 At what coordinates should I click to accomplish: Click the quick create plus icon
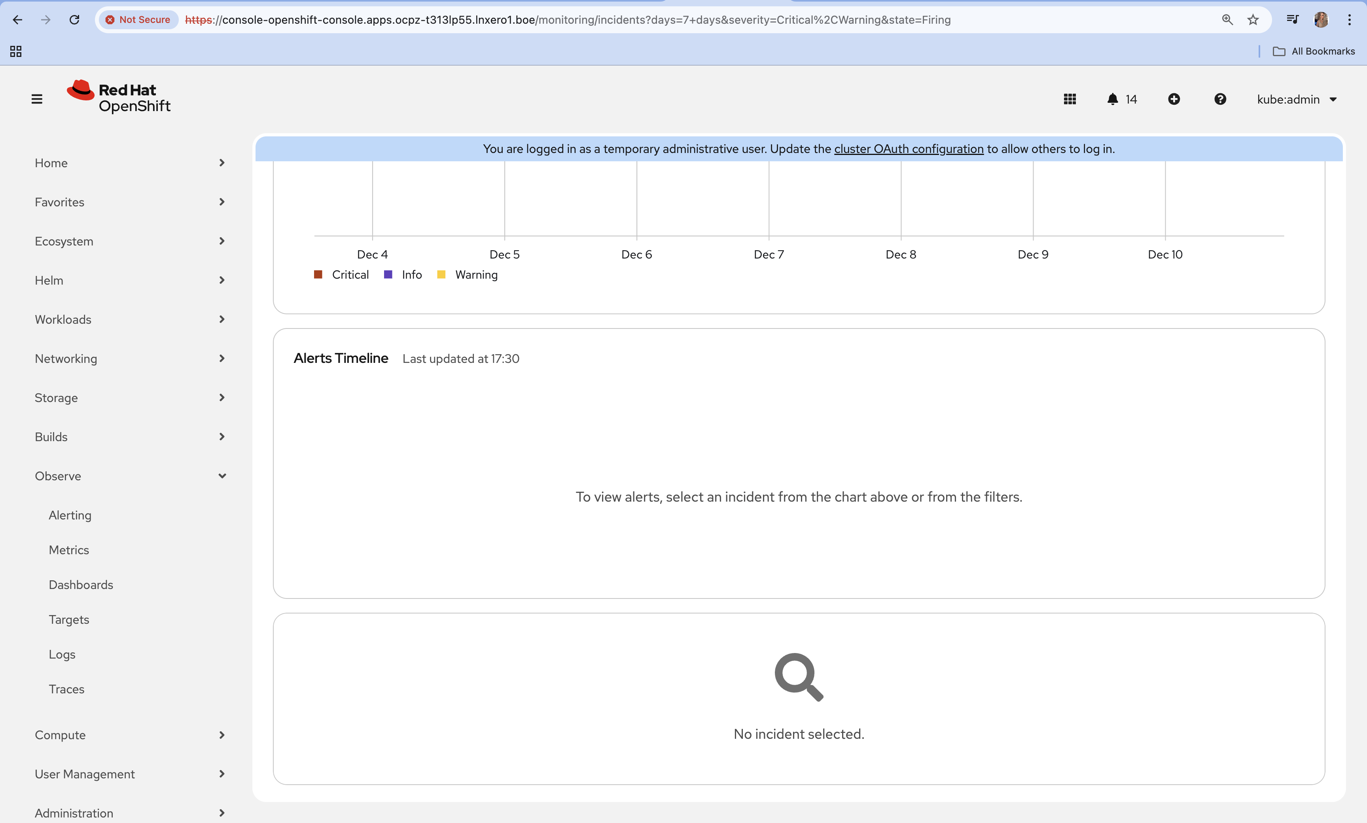(1173, 99)
